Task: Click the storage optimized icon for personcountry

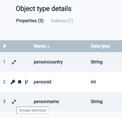Action: [x=14, y=62]
